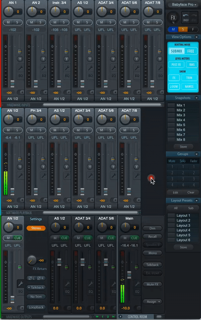
Task: Open the FX percentage panel
Action: tap(173, 18)
